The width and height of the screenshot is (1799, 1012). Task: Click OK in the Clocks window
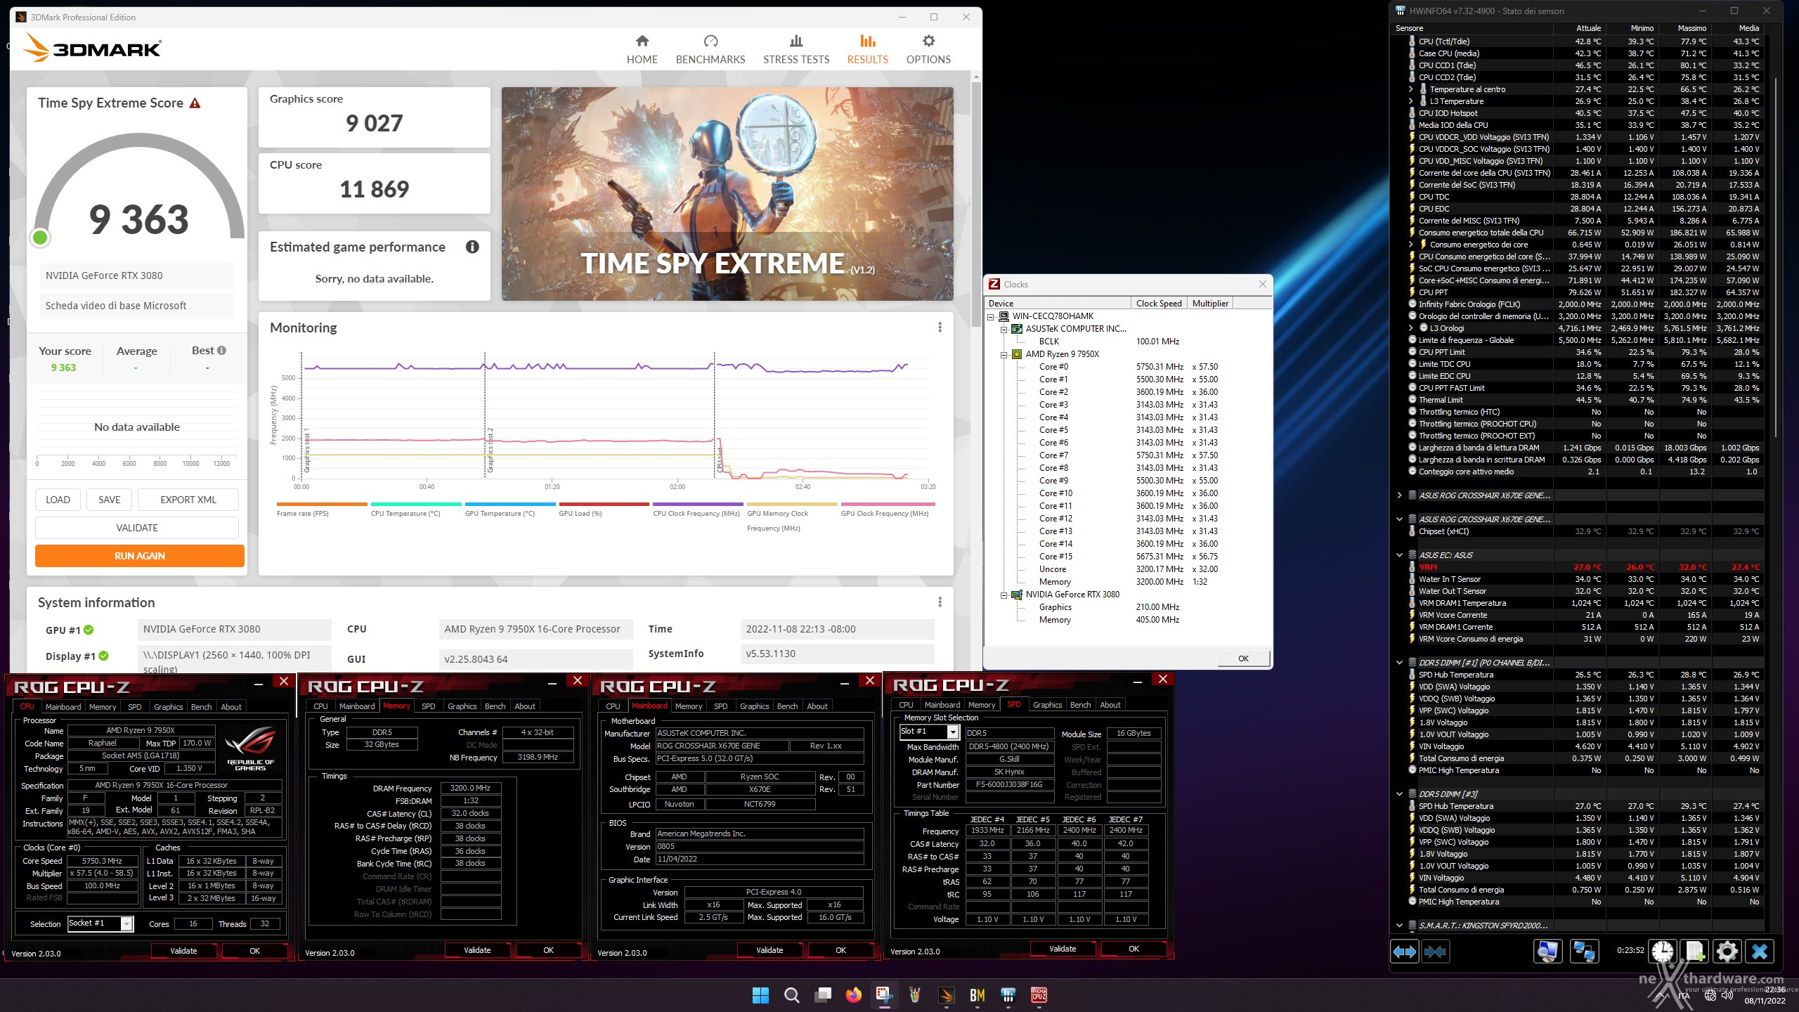[x=1243, y=659]
